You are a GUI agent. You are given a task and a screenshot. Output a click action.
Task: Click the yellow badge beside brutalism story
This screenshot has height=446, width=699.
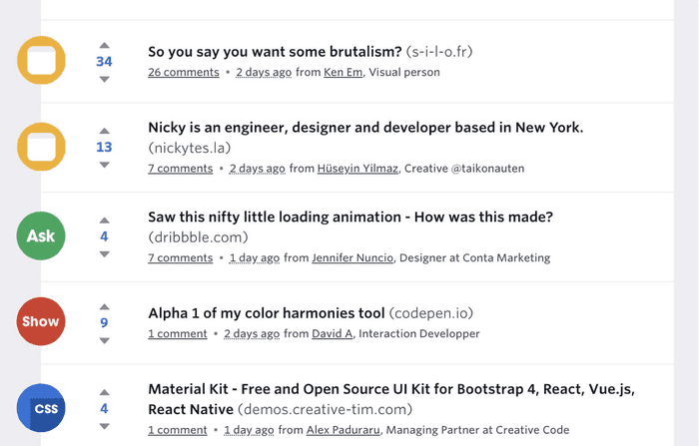tap(41, 61)
